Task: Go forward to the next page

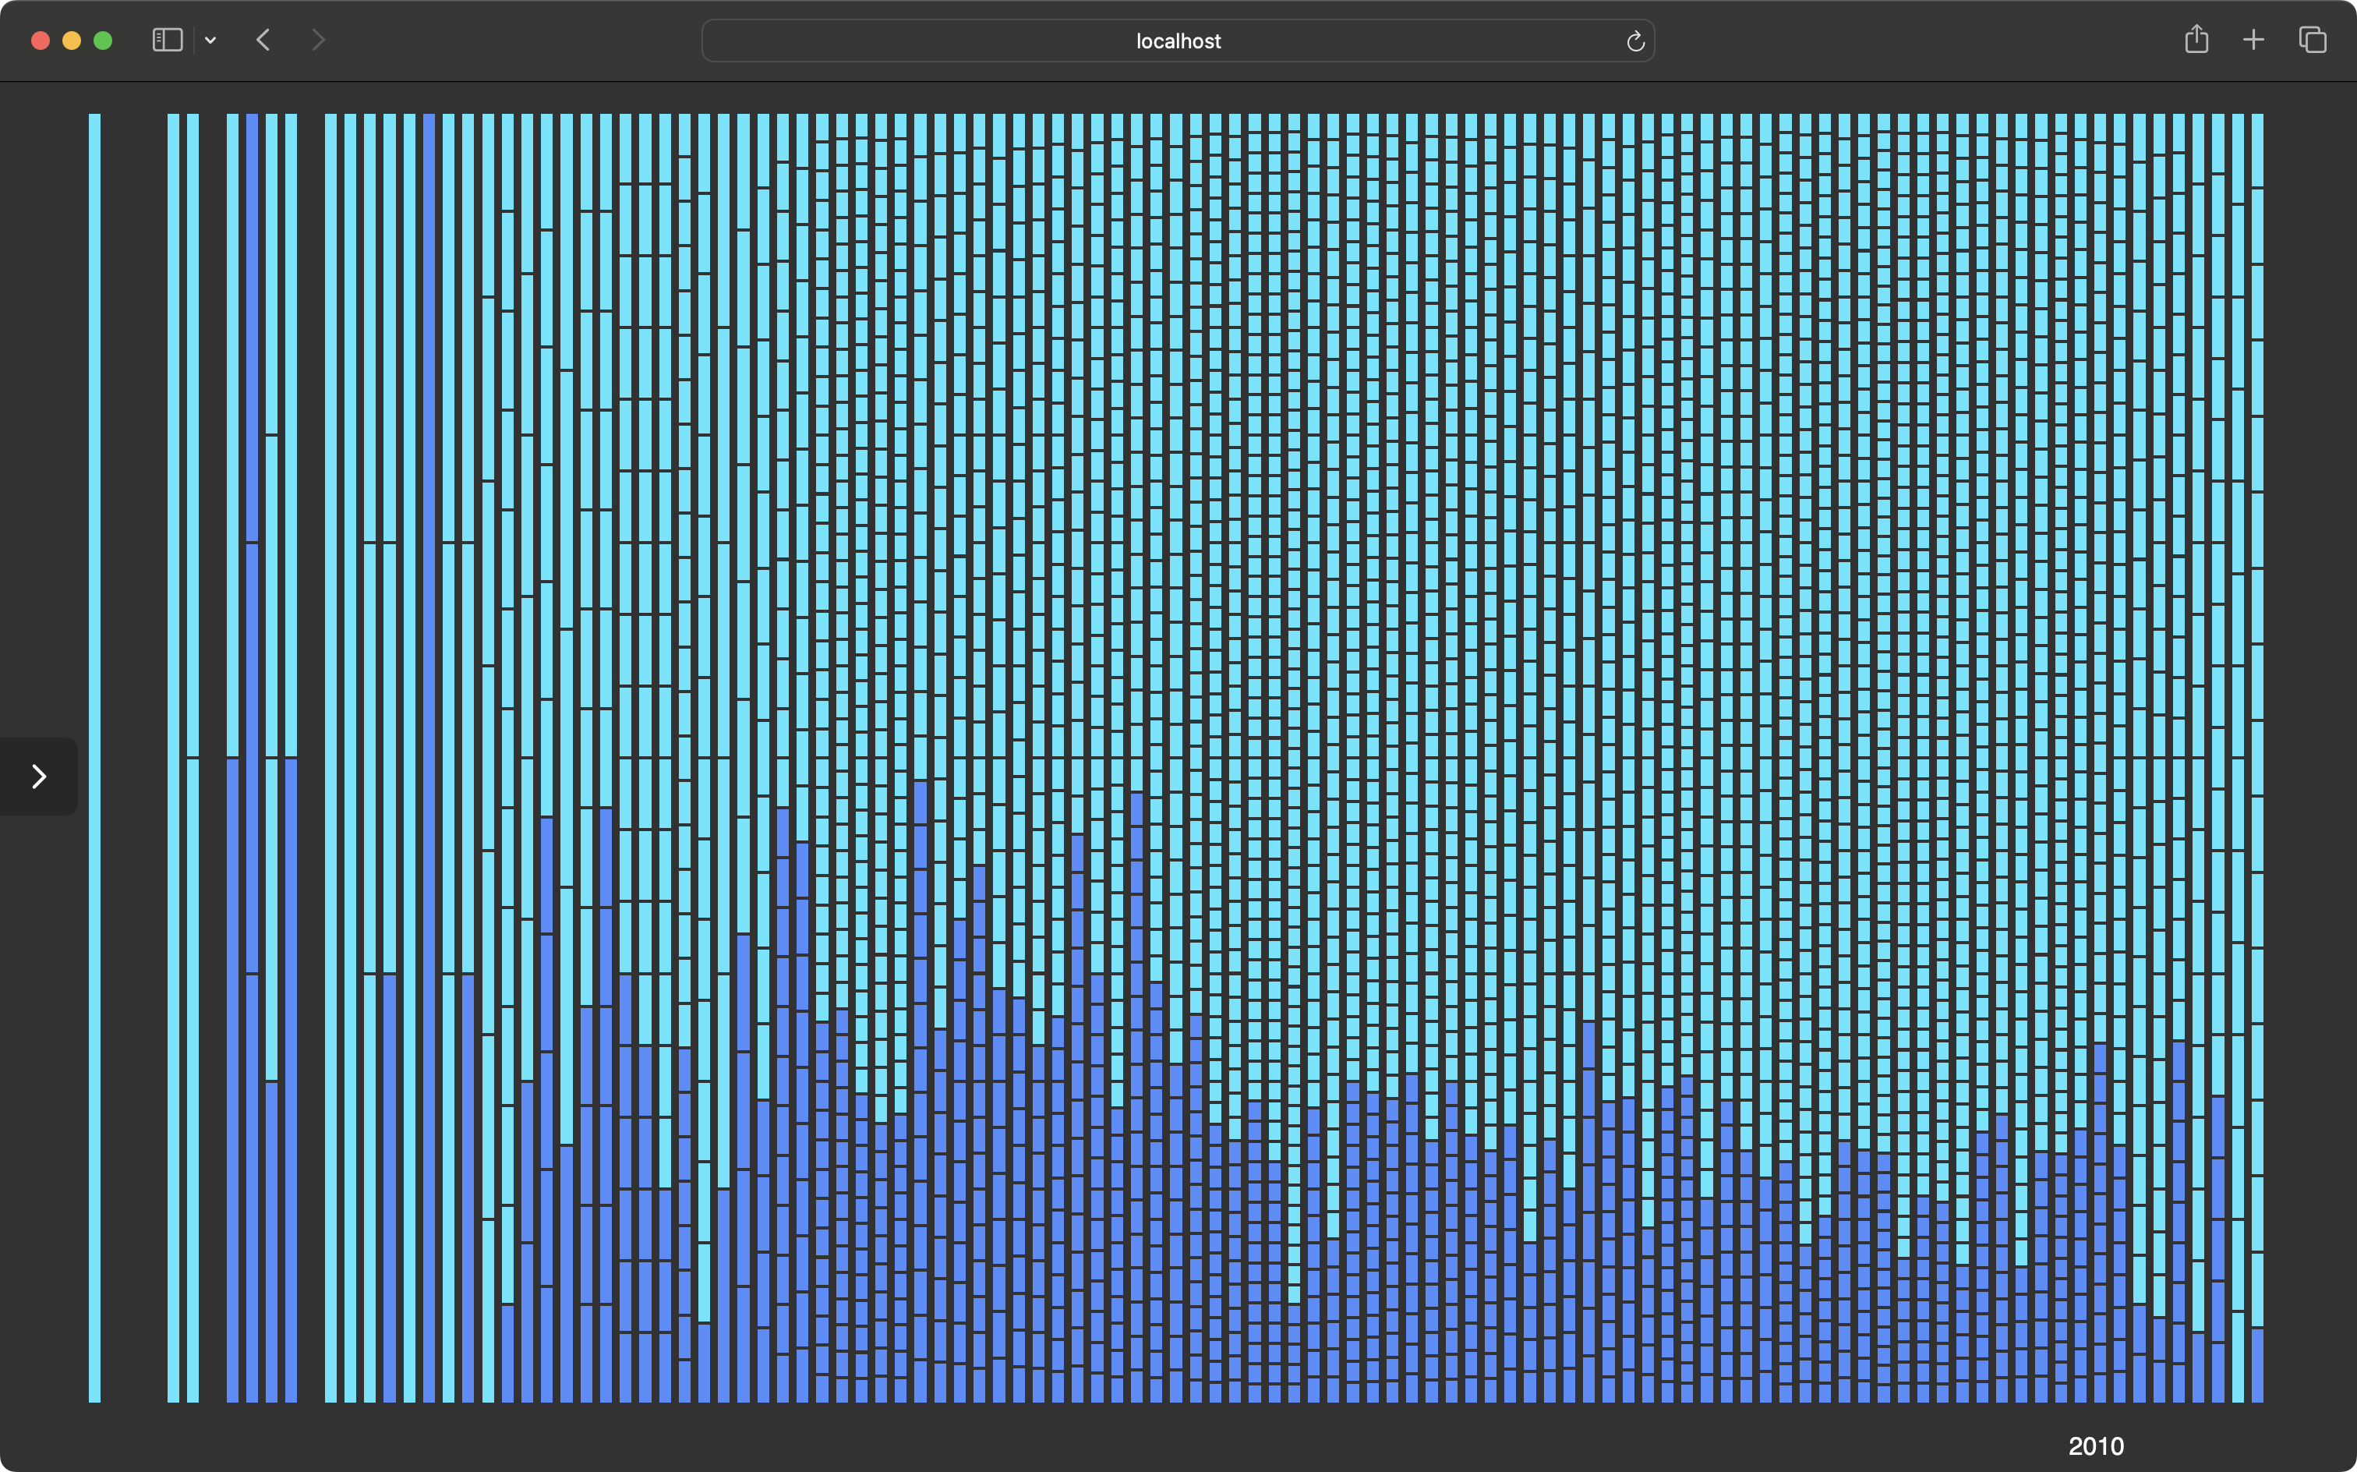Action: (317, 40)
